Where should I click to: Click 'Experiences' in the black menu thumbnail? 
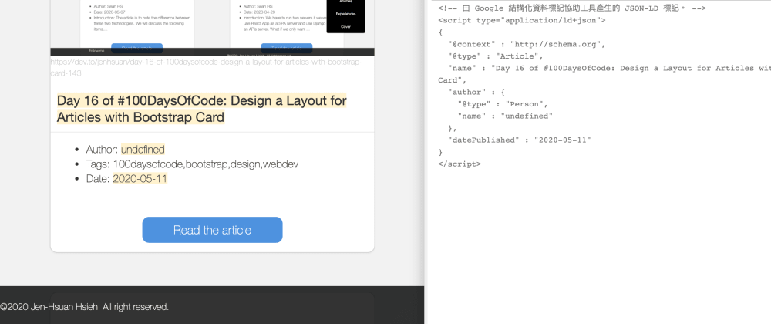click(345, 14)
